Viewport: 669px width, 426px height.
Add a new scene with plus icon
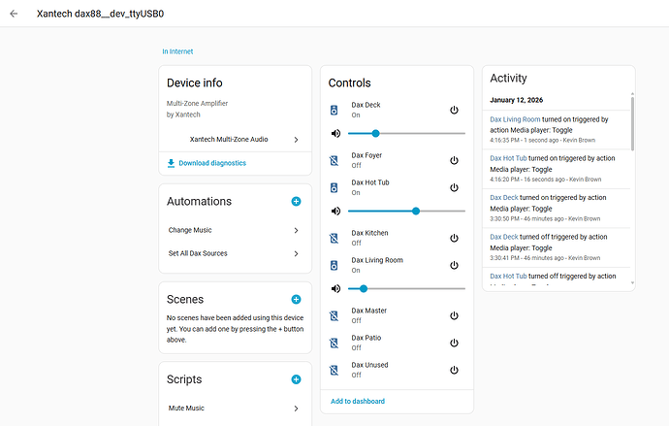click(296, 300)
